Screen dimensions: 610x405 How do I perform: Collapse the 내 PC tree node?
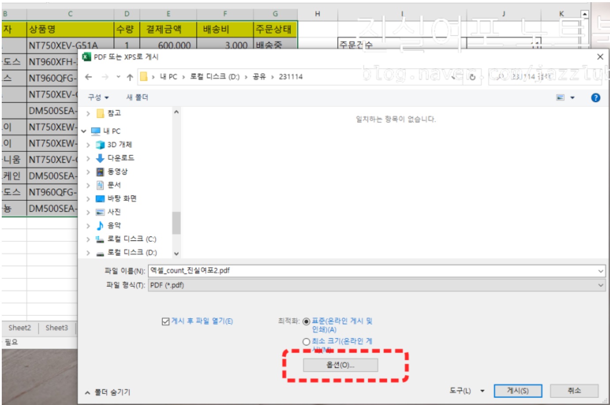click(84, 131)
